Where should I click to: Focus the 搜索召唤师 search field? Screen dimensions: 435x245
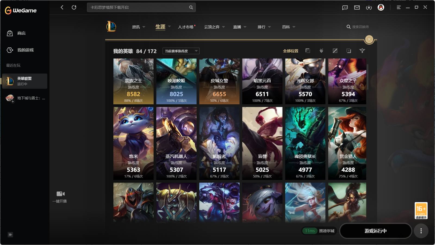[x=361, y=27]
